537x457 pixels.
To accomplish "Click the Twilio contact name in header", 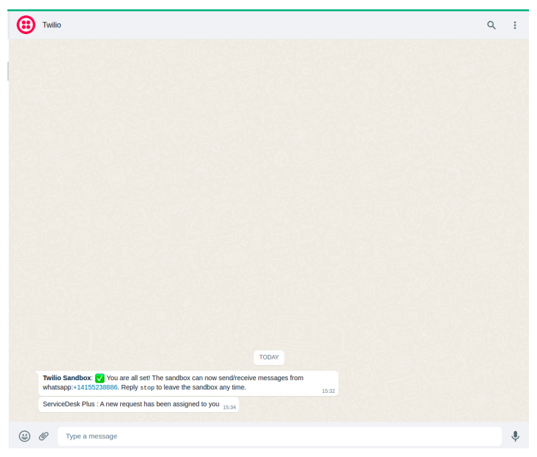I will tap(52, 25).
